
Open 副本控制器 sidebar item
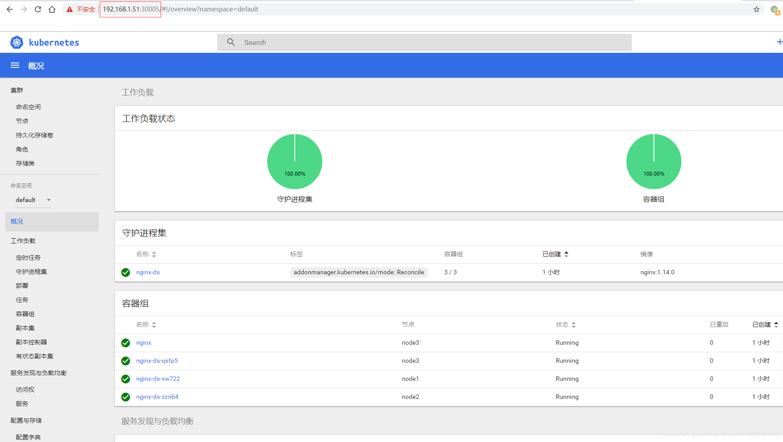31,342
